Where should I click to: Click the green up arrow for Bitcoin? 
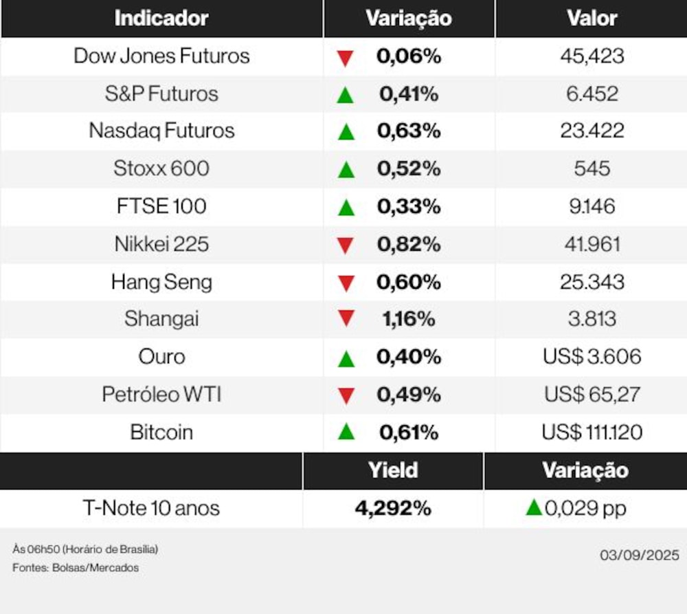346,432
